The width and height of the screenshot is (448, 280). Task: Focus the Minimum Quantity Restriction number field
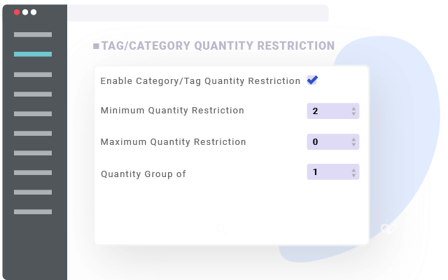[x=327, y=111]
